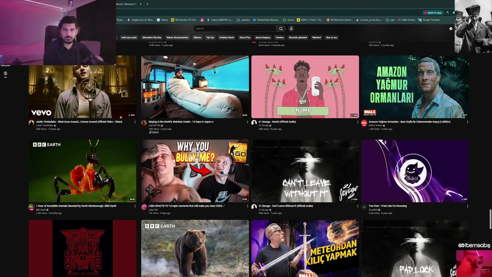Open the youtube bookmarks folder
This screenshot has height=277, width=492.
pos(243,20)
